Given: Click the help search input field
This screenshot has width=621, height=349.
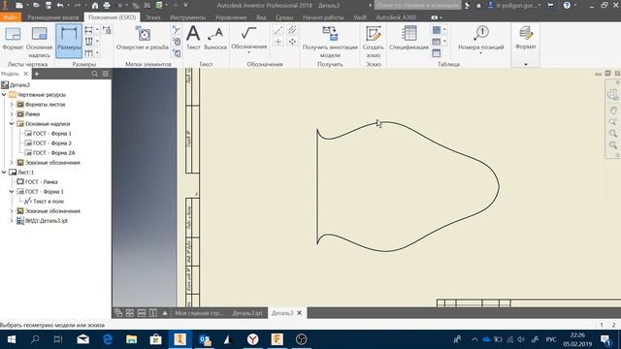Looking at the screenshot, I should pyautogui.click(x=418, y=6).
